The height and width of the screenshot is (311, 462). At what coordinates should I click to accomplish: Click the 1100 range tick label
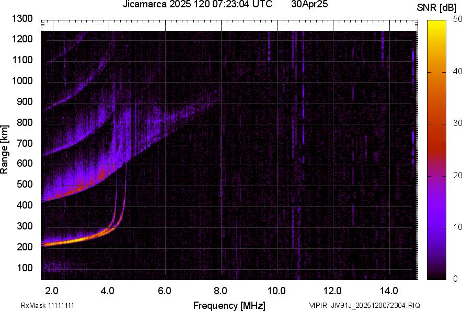[x=22, y=60]
